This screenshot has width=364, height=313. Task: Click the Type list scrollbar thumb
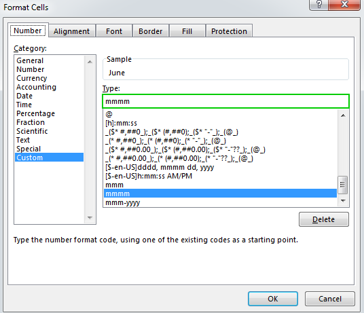click(x=343, y=185)
